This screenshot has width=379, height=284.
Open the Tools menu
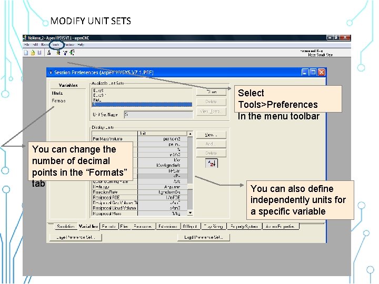click(56, 45)
